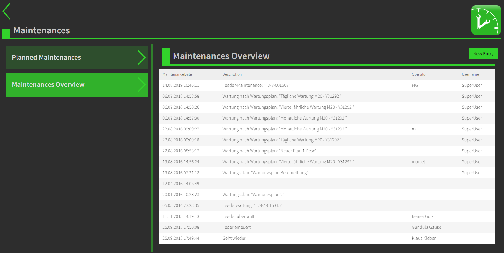This screenshot has width=504, height=253.
Task: Select the 06.07.2018 14:58:26 Vierteljährliche Wartung description
Action: point(288,107)
